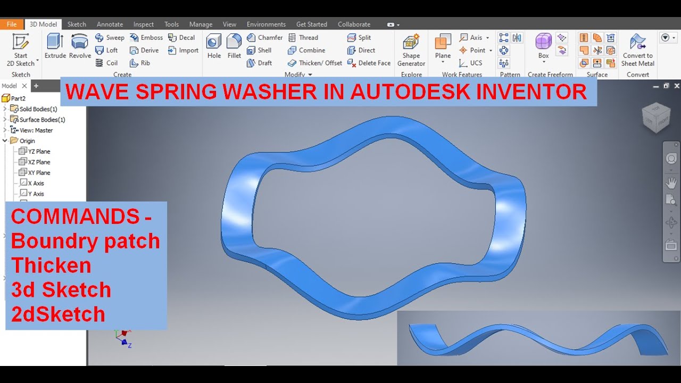Select the Orbit tool in navigation bar
681x383 pixels.
(671, 222)
